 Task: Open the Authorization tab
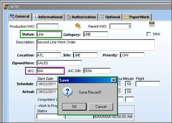click(81, 17)
